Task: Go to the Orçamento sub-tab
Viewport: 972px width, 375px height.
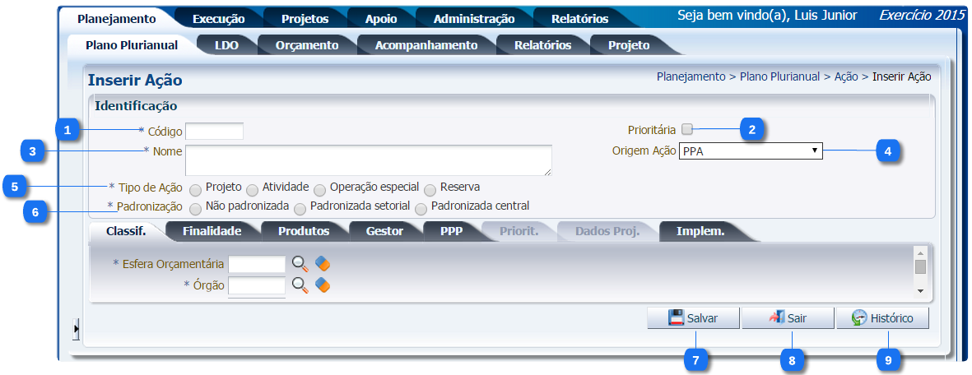Action: pos(306,45)
